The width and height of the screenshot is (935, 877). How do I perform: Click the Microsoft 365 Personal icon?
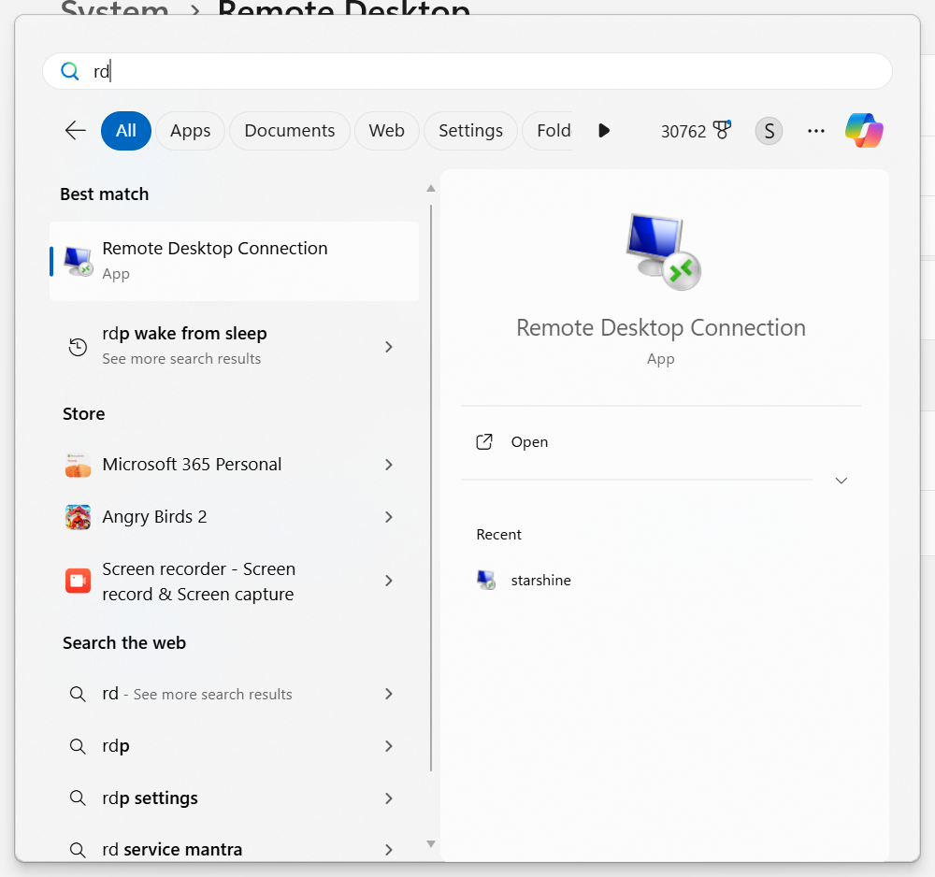[79, 465]
